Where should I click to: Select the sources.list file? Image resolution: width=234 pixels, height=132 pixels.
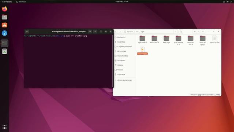click(215, 40)
